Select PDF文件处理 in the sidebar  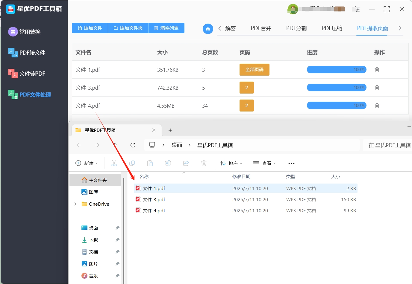pyautogui.click(x=29, y=95)
